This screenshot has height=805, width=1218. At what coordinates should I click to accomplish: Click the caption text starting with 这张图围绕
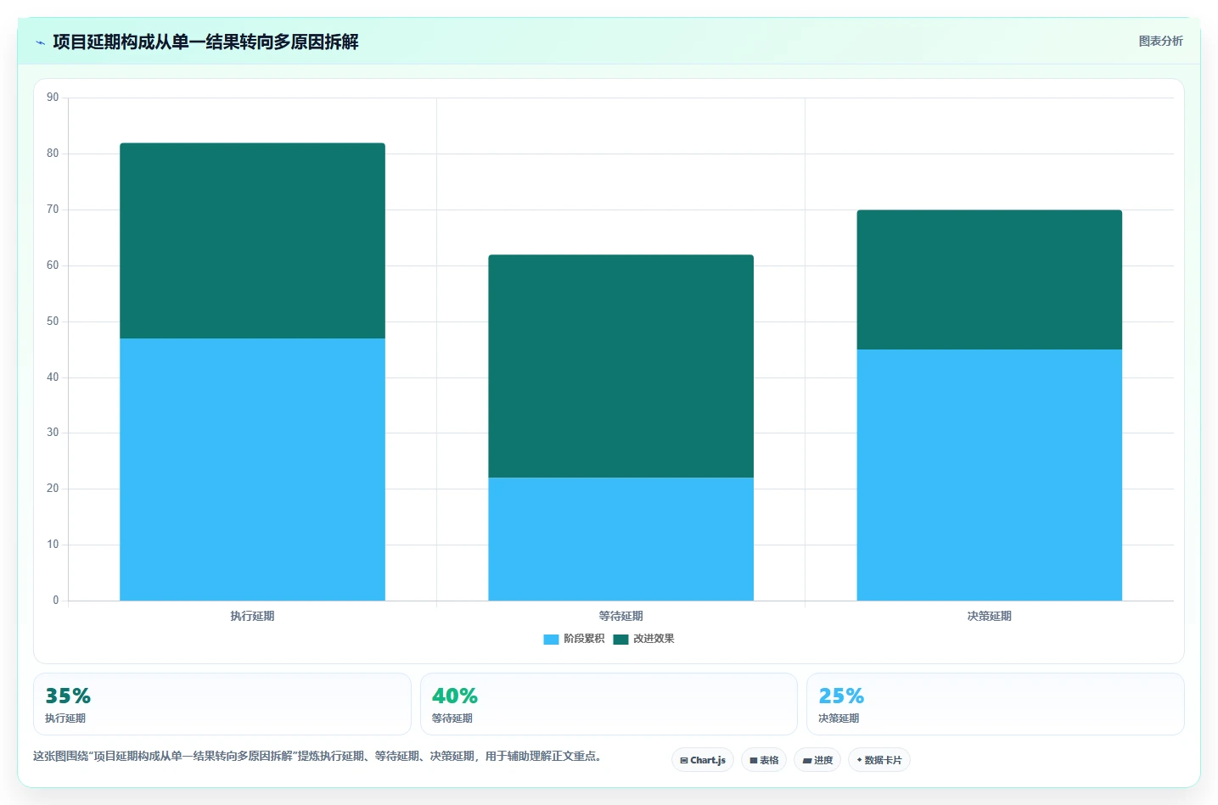(x=318, y=756)
